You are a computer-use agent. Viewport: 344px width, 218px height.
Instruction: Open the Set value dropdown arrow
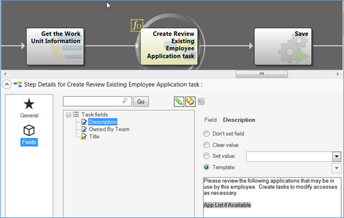(337, 156)
